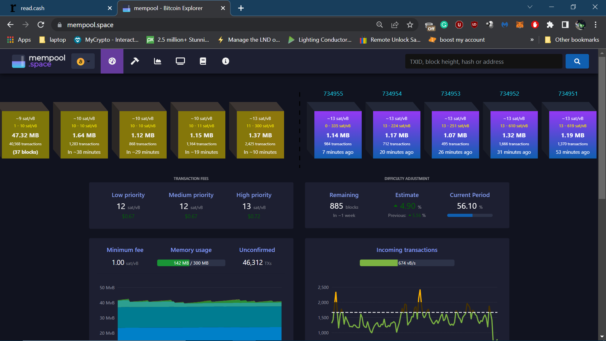The height and width of the screenshot is (341, 606).
Task: Open a new browser tab
Action: (x=241, y=8)
